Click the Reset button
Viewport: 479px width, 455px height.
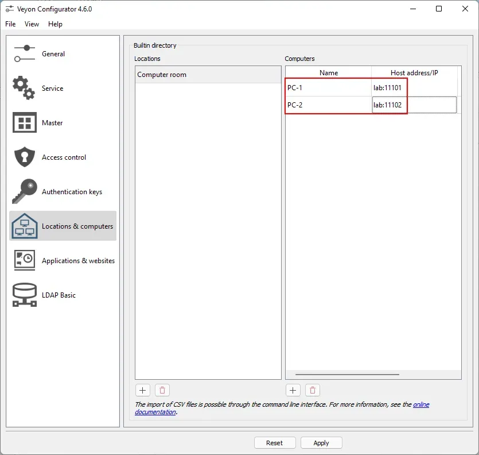[275, 443]
